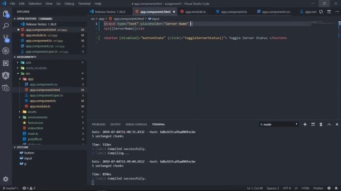Open the terminal selector dropdown '1: node'
341x191 pixels.
pyautogui.click(x=279, y=124)
